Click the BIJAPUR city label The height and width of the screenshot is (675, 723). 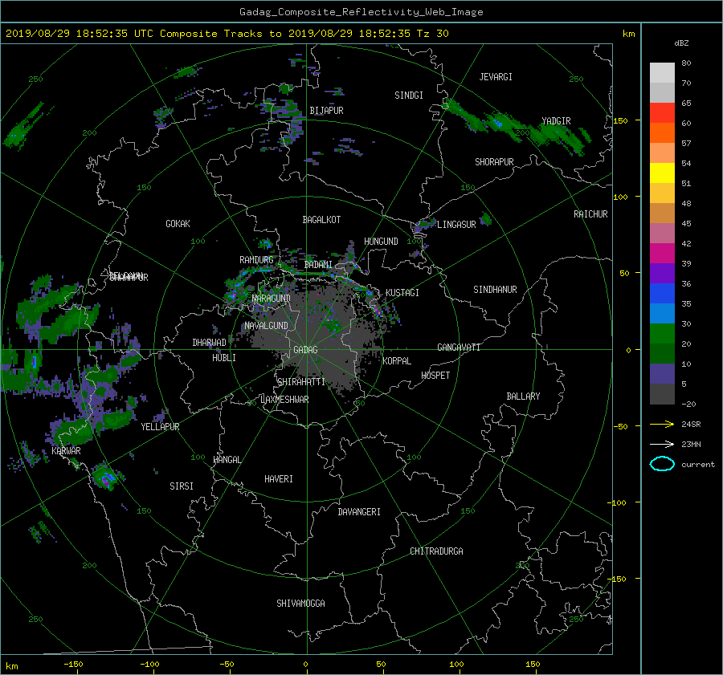pyautogui.click(x=326, y=111)
